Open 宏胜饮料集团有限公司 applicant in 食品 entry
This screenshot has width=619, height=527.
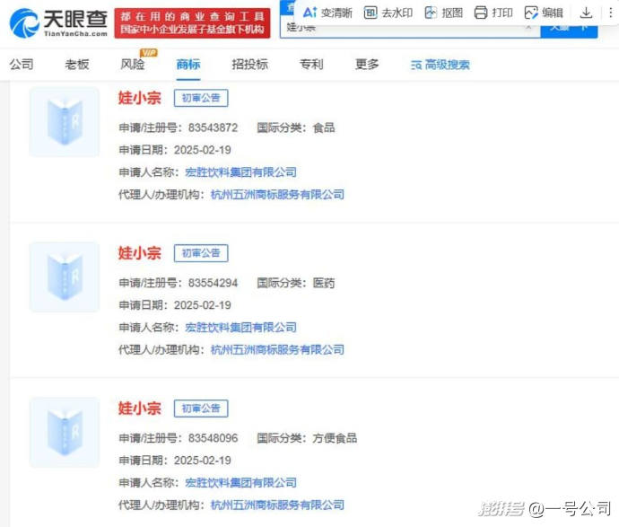coord(240,172)
